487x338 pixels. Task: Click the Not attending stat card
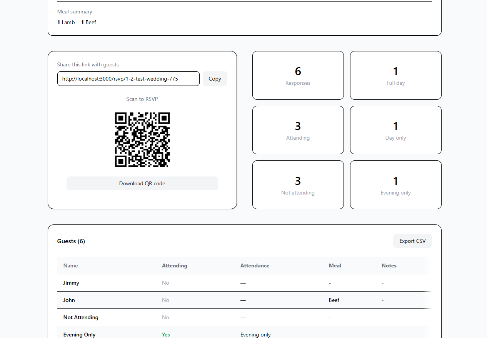(298, 185)
